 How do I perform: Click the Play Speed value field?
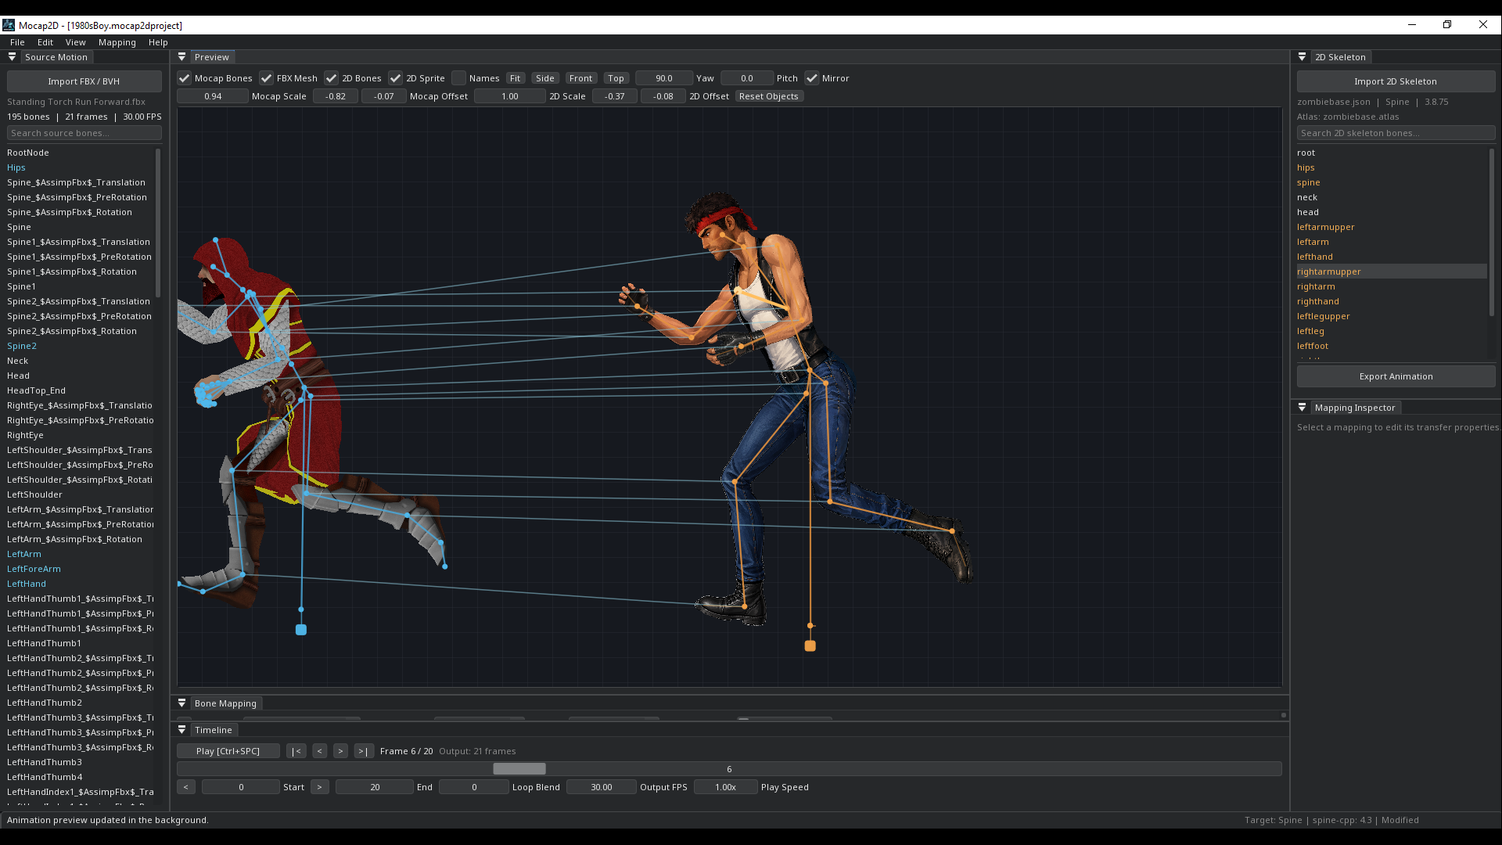pyautogui.click(x=726, y=787)
